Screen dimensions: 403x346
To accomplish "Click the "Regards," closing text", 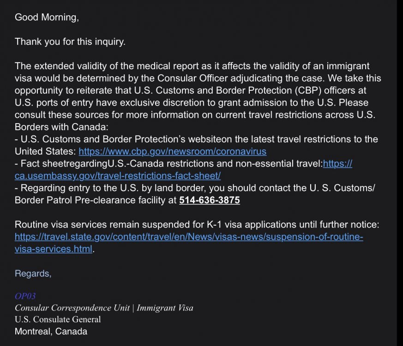I will pyautogui.click(x=33, y=274).
